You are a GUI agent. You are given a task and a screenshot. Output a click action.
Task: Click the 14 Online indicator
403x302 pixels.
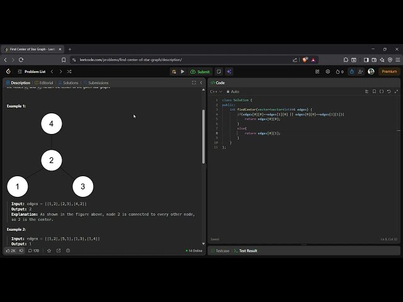click(194, 250)
